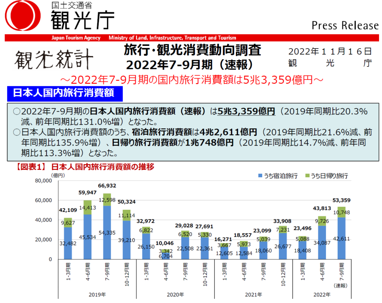Select the Press Release text in header
The height and width of the screenshot is (303, 382).
[x=345, y=25]
